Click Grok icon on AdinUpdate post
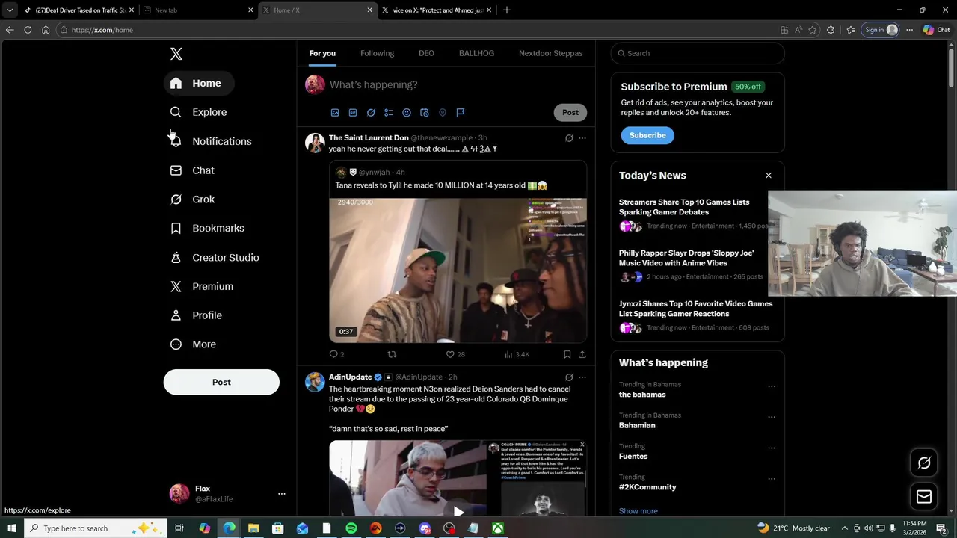957x538 pixels. [569, 377]
